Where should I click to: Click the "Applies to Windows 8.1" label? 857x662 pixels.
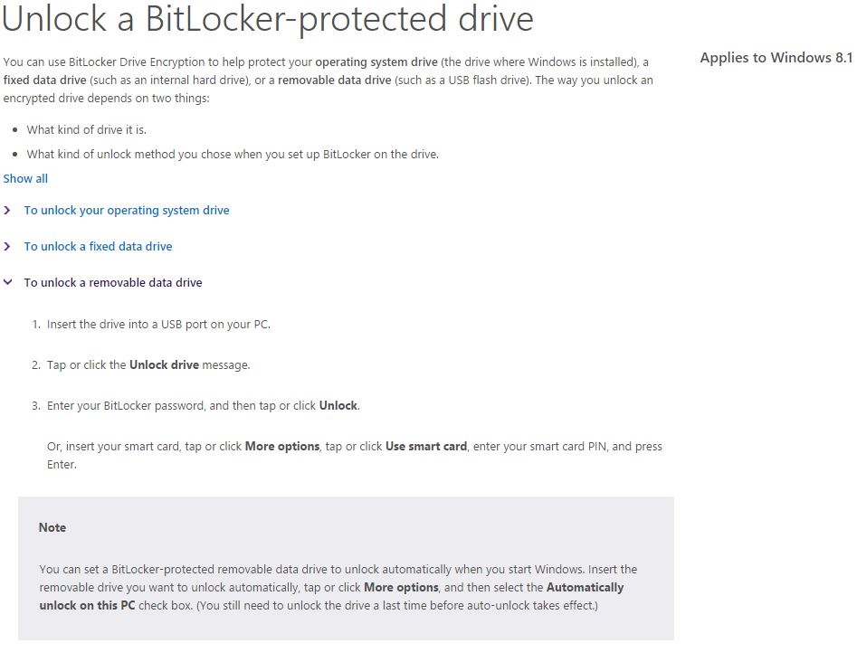click(776, 57)
